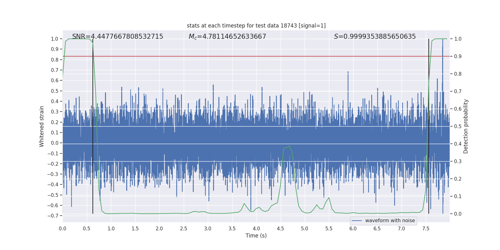Click the 0.9 tick on Detection probability axis
The image size is (500, 250).
(458, 57)
